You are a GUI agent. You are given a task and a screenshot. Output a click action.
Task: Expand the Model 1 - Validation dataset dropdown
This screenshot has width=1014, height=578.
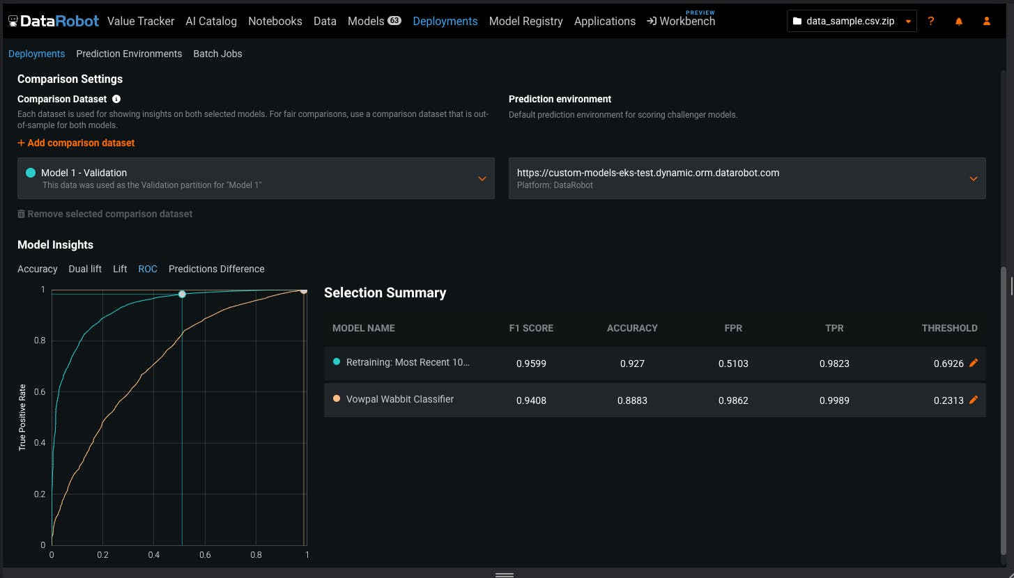click(x=482, y=178)
